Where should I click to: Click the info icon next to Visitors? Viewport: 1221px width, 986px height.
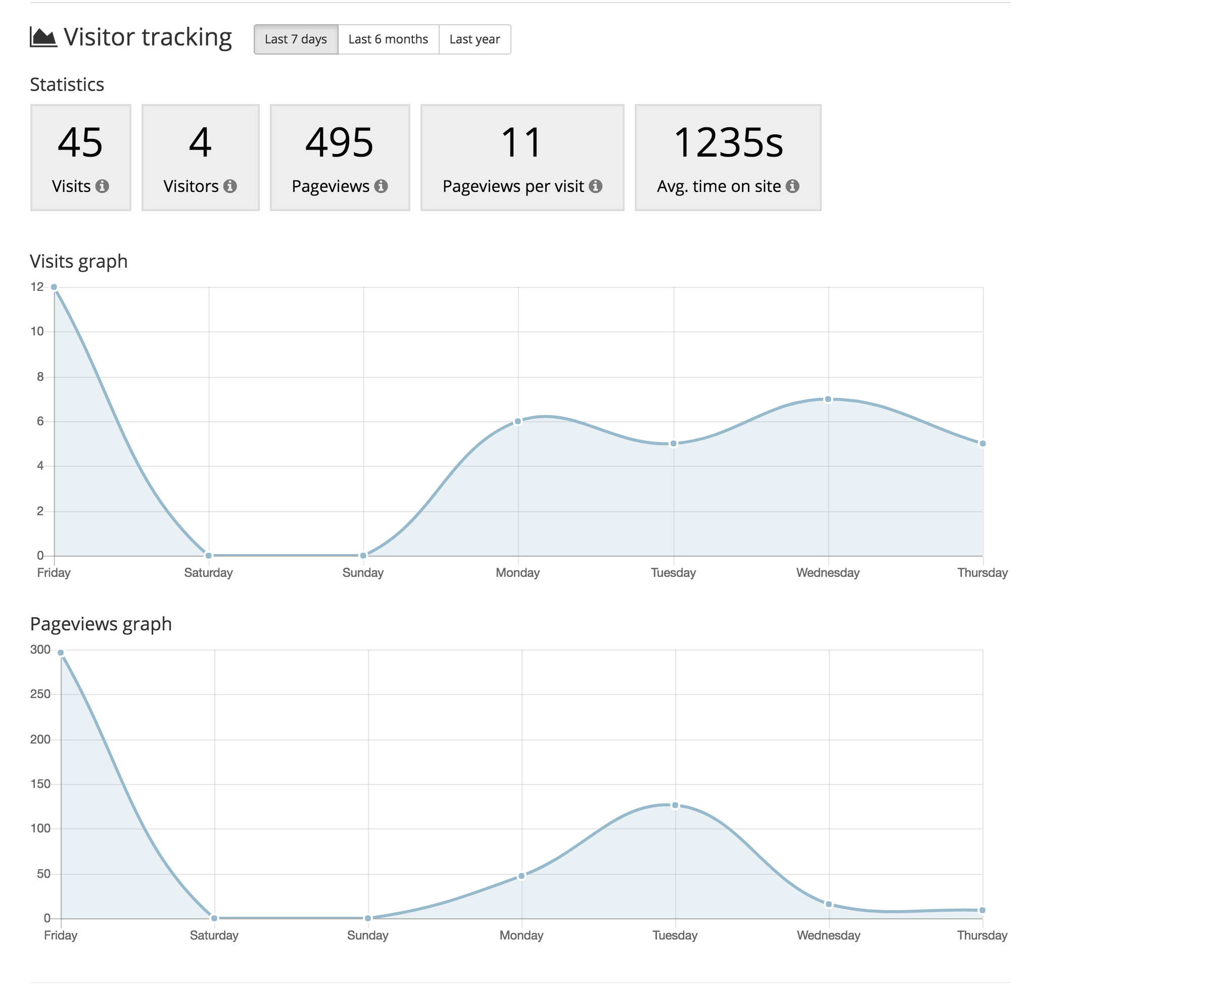coord(230,186)
